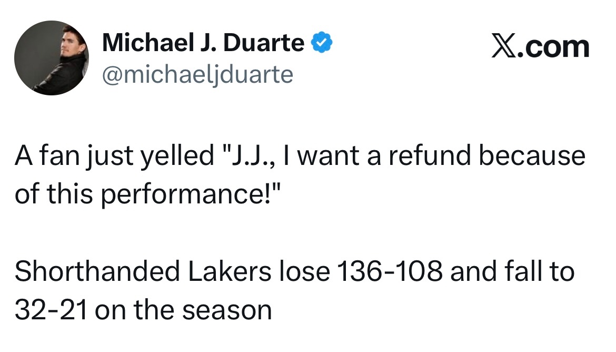Click the quoted "J.J.," in the tweet
616x352 pixels.
(250, 155)
